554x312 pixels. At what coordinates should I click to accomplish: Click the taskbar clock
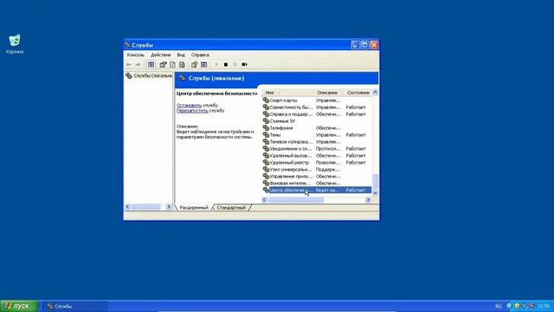click(544, 306)
